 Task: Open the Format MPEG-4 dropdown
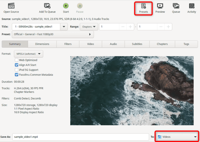coord(28,54)
